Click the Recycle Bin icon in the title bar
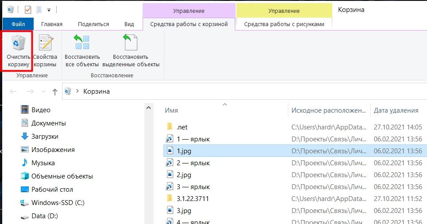This screenshot has height=224, width=427. point(10,10)
